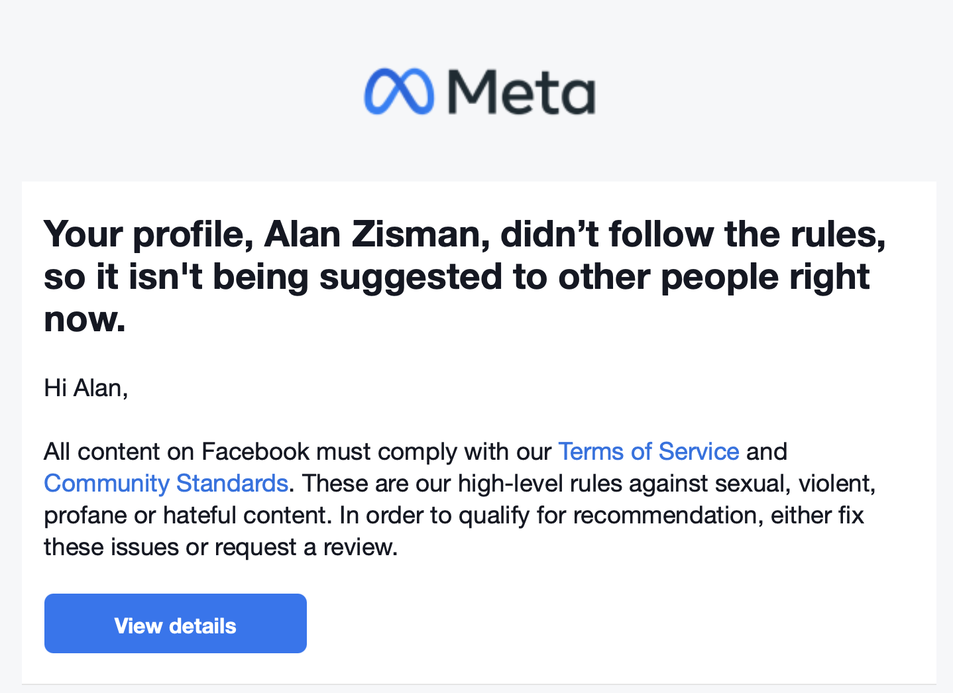Image resolution: width=953 pixels, height=693 pixels.
Task: Click the word Facebook in the paragraph
Action: tap(255, 452)
